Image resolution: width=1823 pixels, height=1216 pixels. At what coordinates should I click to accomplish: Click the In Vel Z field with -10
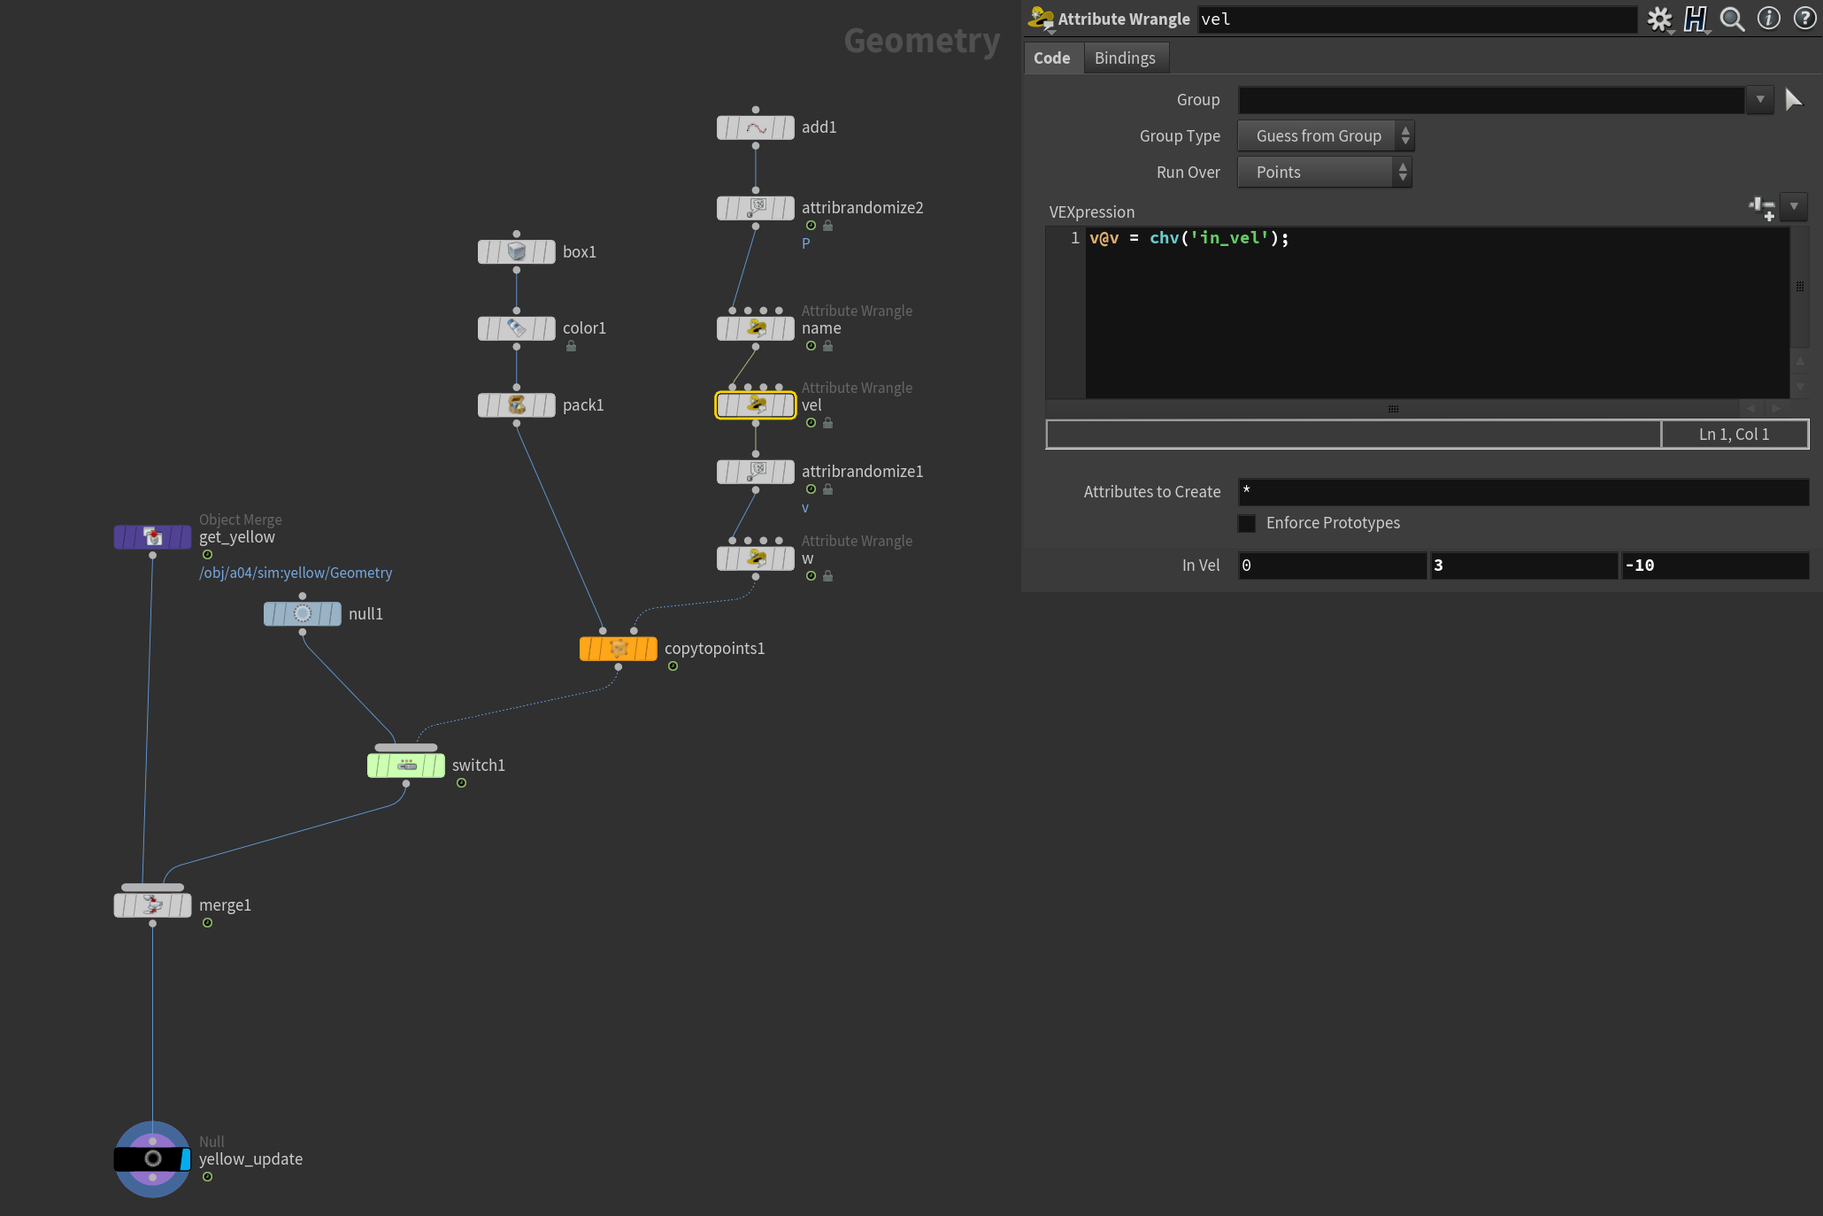point(1715,566)
